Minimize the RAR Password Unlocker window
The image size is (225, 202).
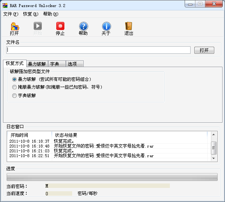coord(190,4)
